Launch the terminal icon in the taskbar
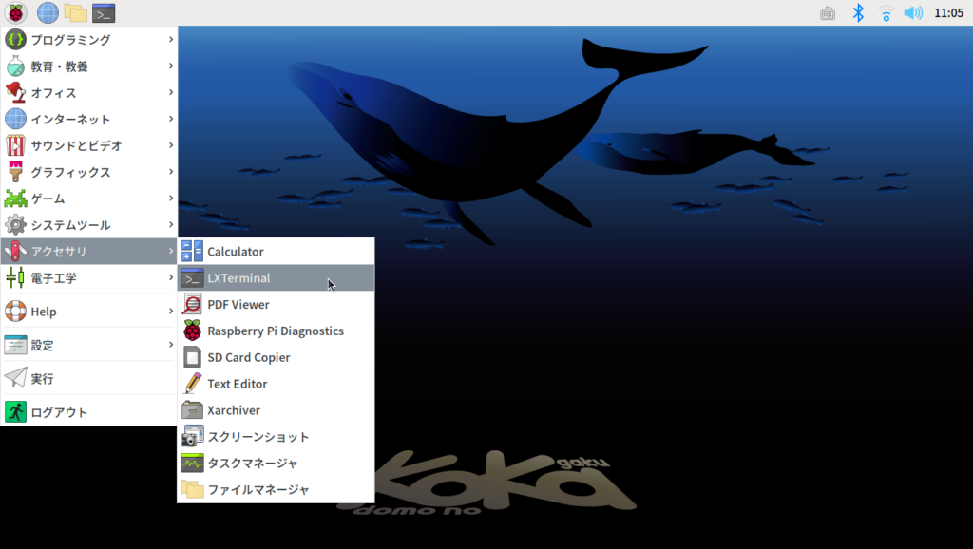This screenshot has height=549, width=973. (104, 12)
